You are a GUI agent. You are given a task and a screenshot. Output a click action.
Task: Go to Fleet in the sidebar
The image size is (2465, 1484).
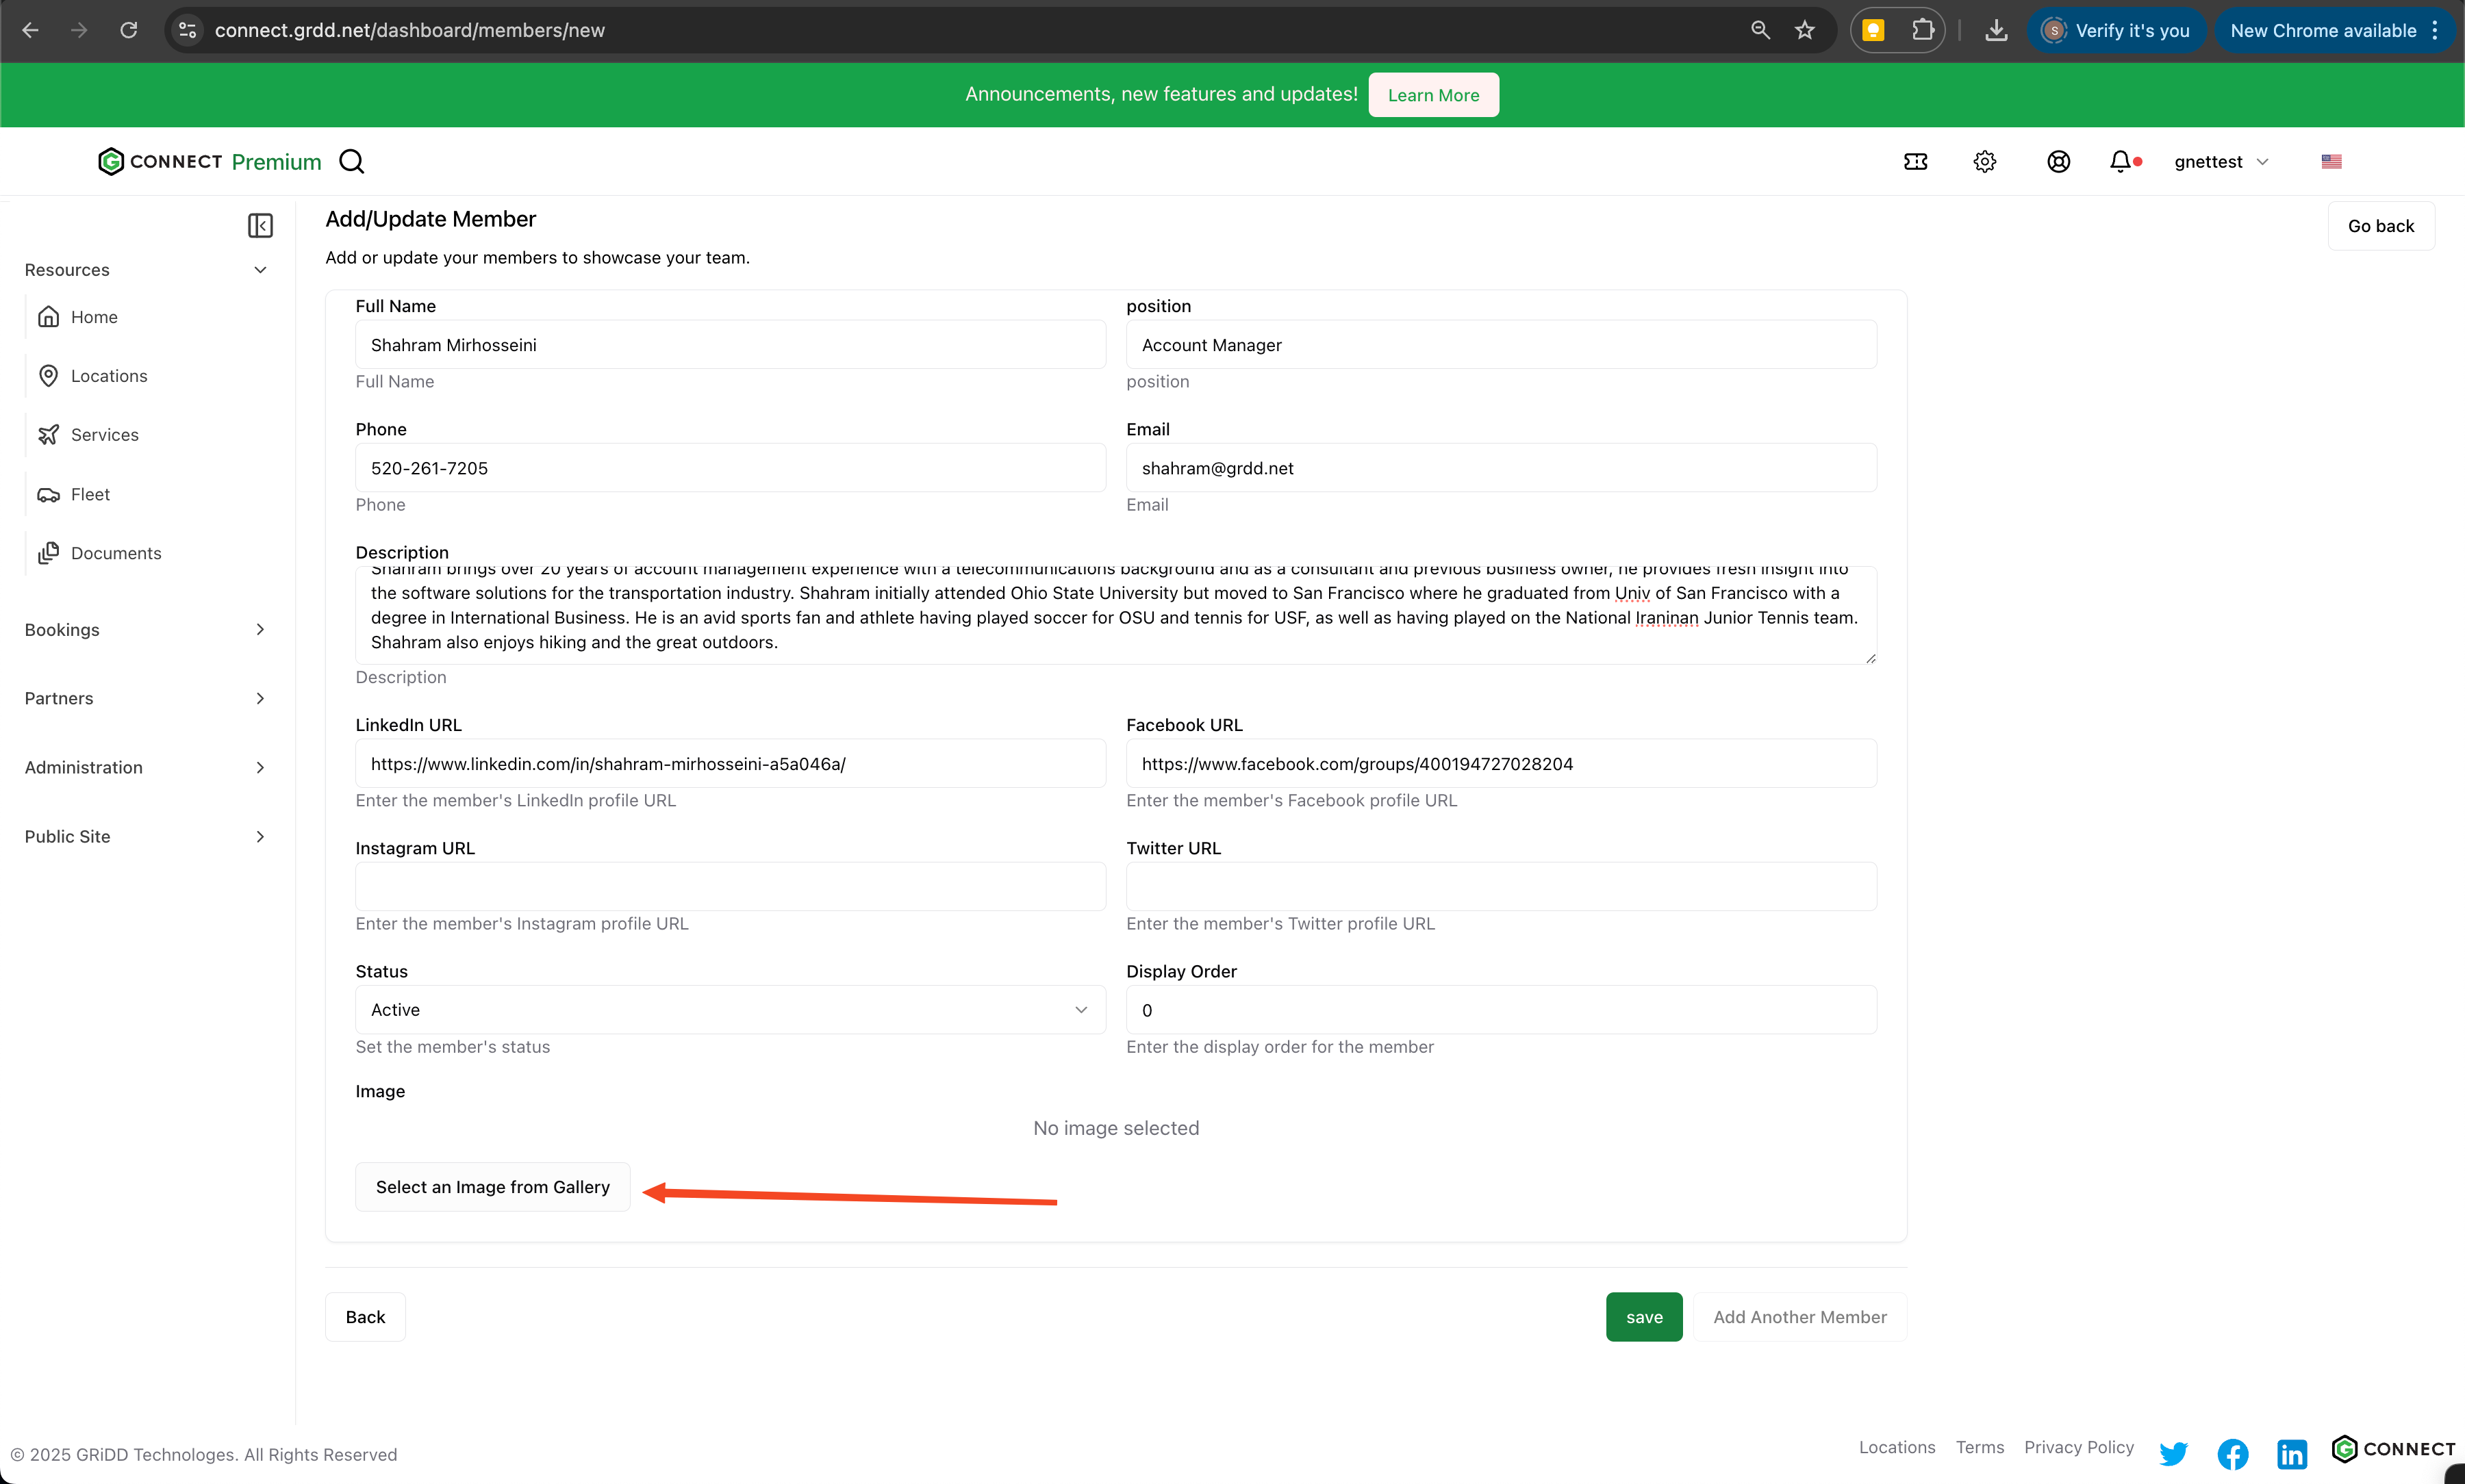click(90, 494)
